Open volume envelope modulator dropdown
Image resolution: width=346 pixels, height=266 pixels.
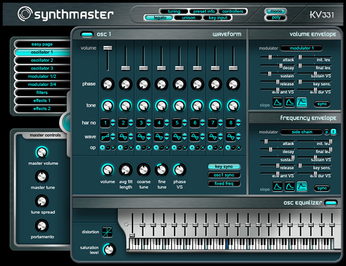[301, 48]
